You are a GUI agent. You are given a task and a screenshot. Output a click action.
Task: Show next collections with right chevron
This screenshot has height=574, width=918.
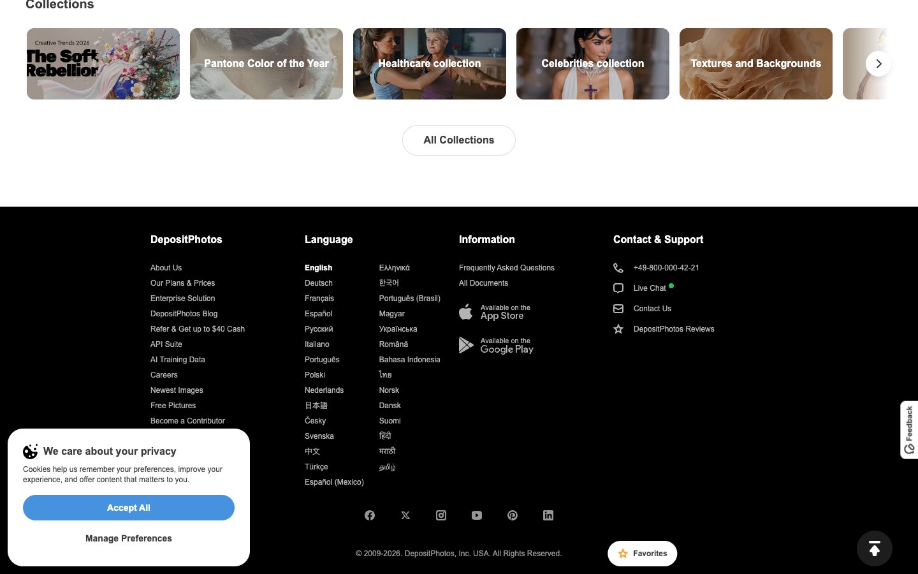pyautogui.click(x=878, y=64)
